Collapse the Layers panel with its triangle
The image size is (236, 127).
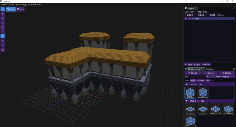tap(186, 8)
